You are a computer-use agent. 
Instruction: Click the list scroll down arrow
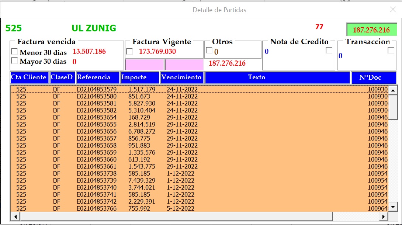tap(393, 207)
